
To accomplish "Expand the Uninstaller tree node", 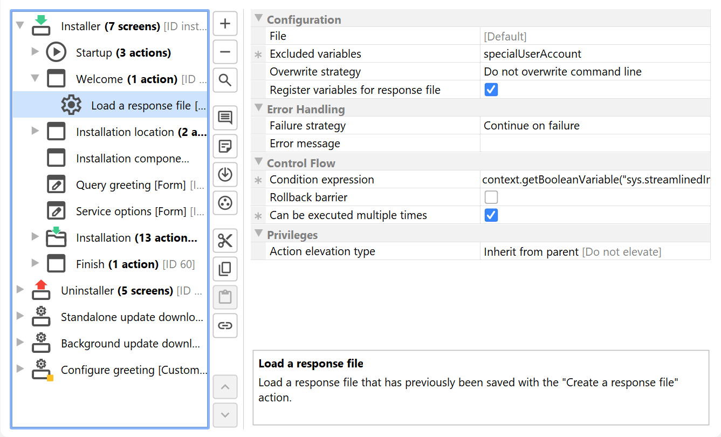I will [x=20, y=290].
